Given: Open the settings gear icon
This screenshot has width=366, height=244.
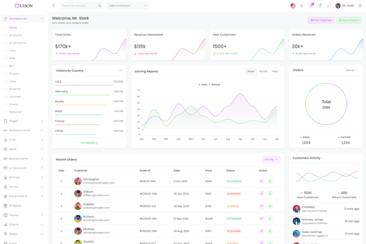Looking at the screenshot, I should (x=360, y=6).
